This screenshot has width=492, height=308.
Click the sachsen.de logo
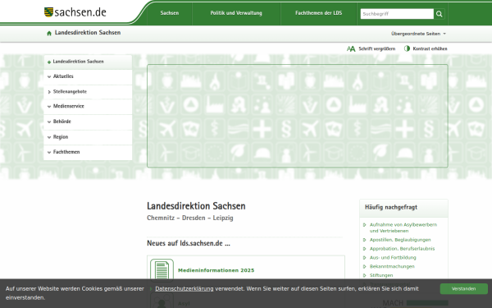tap(75, 12)
